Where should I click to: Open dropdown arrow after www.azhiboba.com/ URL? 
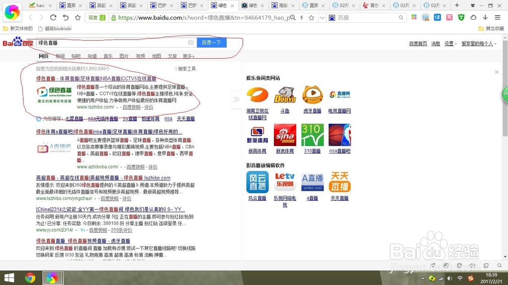point(121,167)
